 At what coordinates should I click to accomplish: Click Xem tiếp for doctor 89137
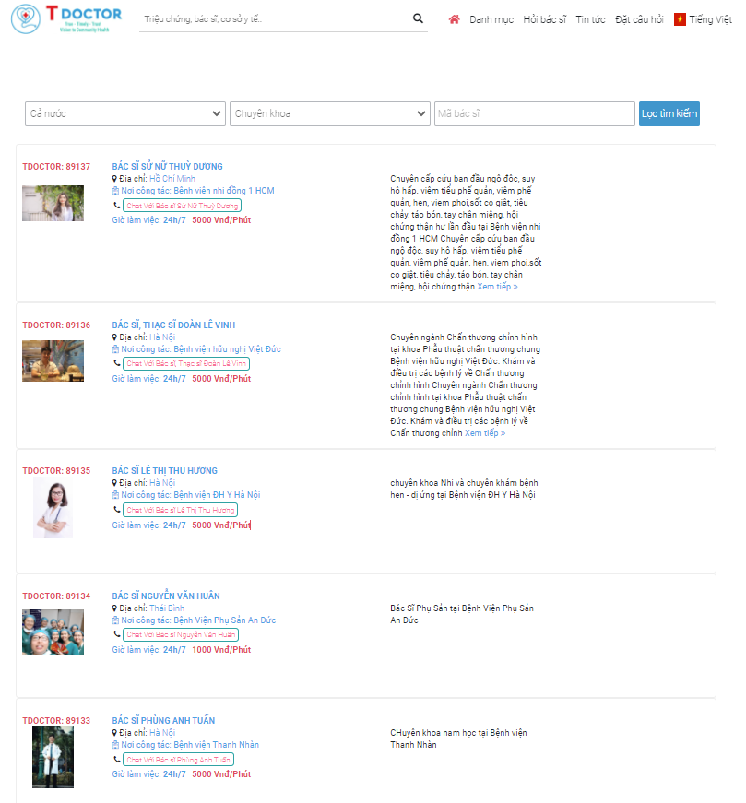tap(497, 287)
